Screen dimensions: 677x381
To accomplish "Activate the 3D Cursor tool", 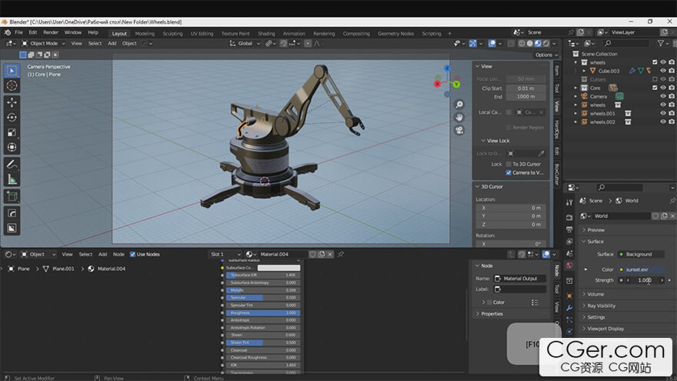I will [12, 85].
